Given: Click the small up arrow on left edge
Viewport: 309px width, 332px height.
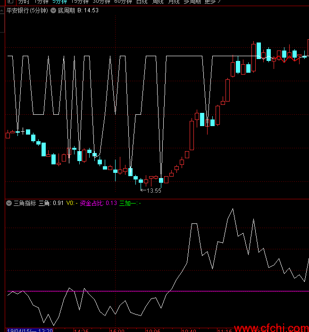Looking at the screenshot, I should pos(2,10).
